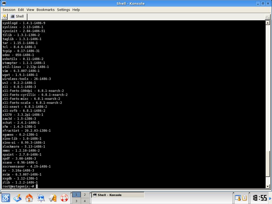Open the Konqueror web browser panel icon
Screen dimensions: 272x204
click(x=41, y=198)
